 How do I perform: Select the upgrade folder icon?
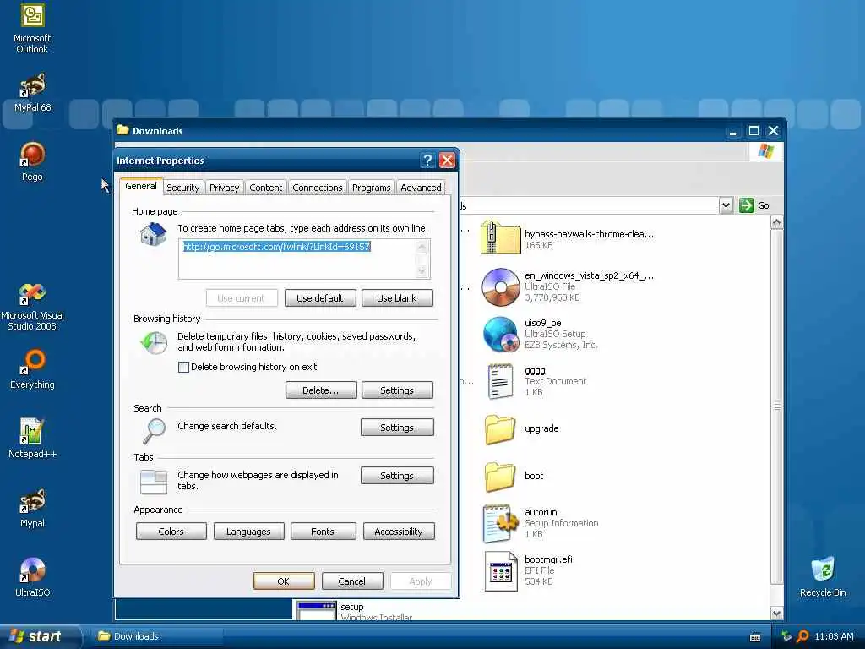click(500, 428)
